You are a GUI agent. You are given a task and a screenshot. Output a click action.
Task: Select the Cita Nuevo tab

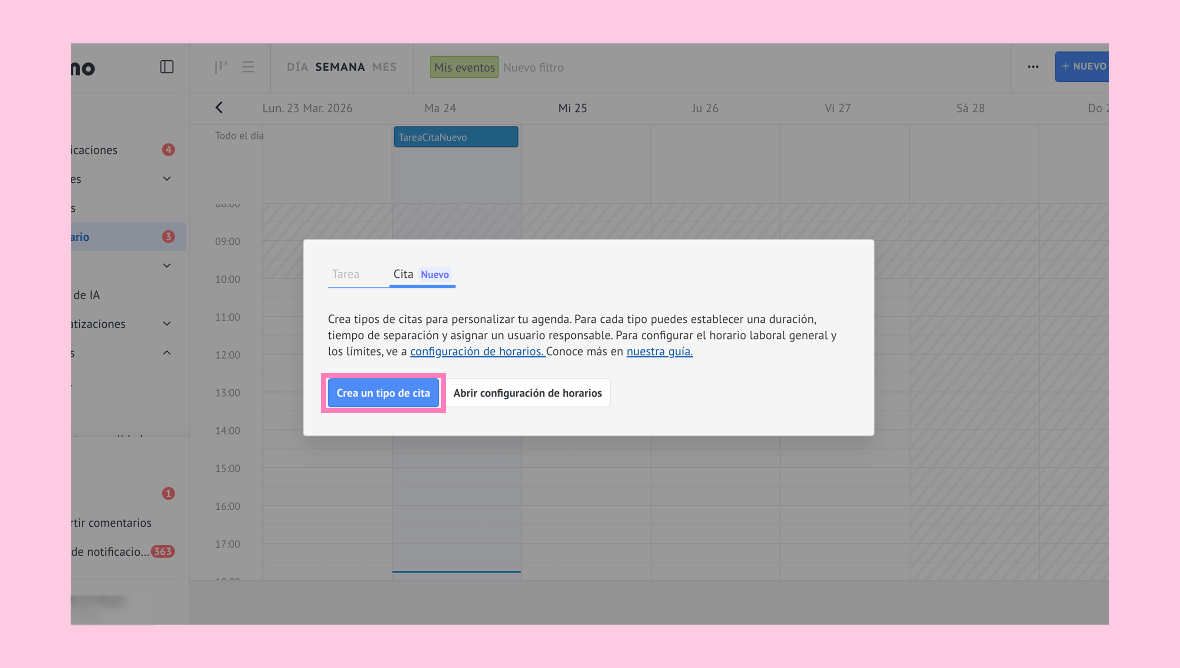click(x=421, y=274)
